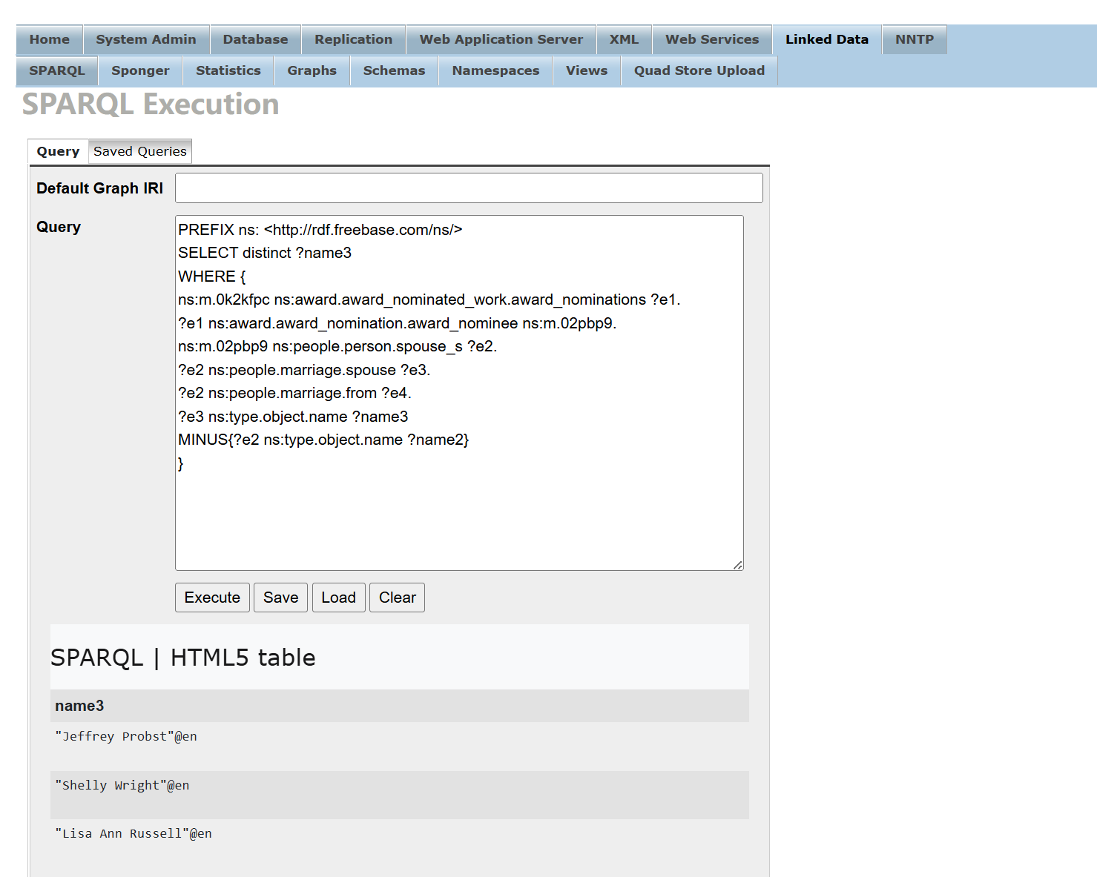
Task: Open the Home menu tab
Action: point(50,39)
